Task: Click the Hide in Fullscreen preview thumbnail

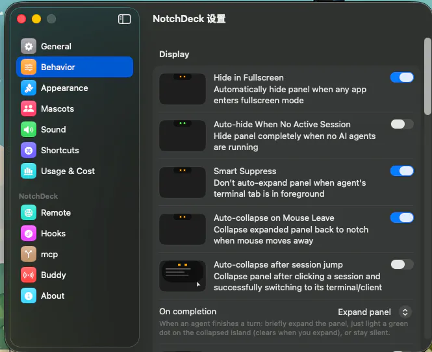Action: coord(183,89)
